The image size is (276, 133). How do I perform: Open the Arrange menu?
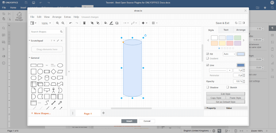pos(57,17)
